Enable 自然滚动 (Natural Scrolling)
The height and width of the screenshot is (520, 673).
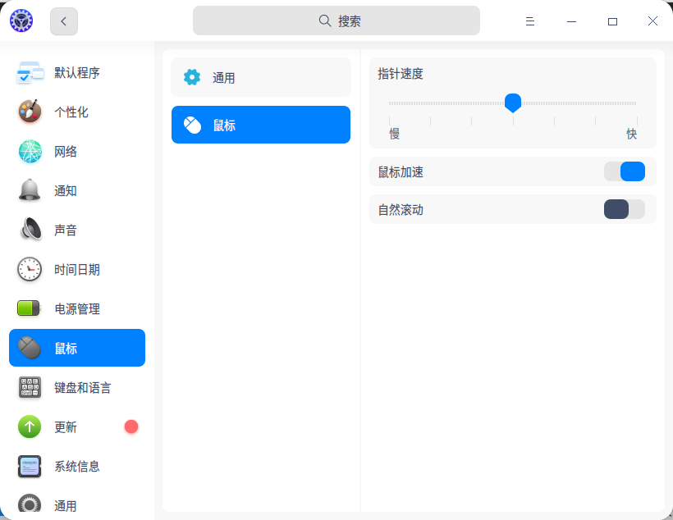point(623,210)
